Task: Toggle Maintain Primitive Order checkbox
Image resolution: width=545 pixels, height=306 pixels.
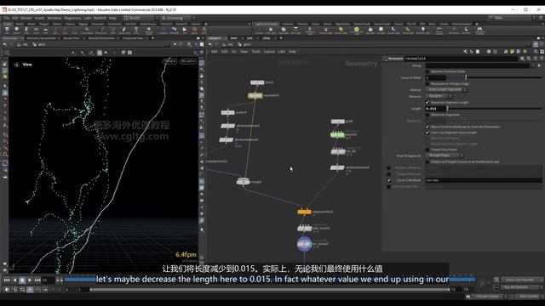Action: tap(427, 71)
